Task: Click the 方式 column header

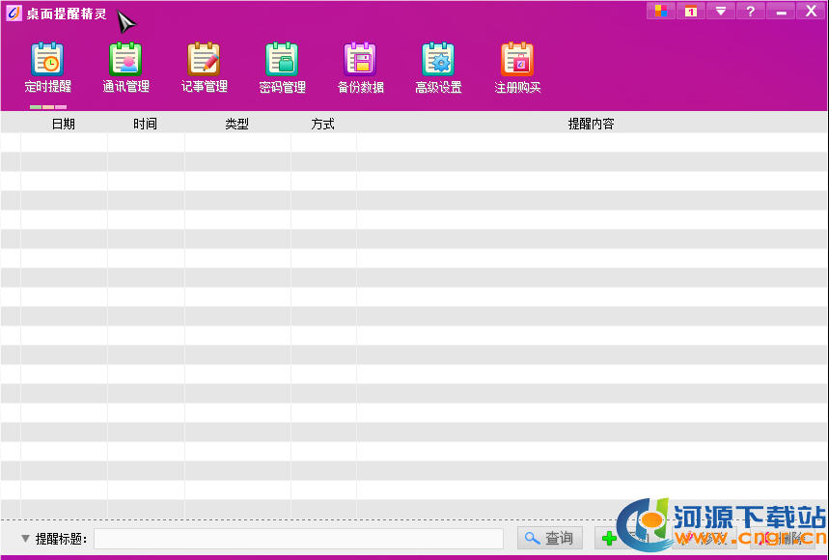Action: pos(322,125)
